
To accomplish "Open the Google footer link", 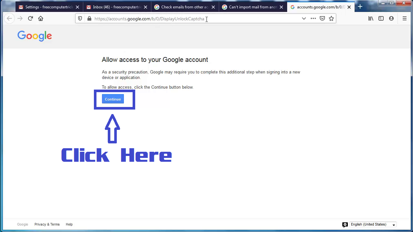I will 23,224.
